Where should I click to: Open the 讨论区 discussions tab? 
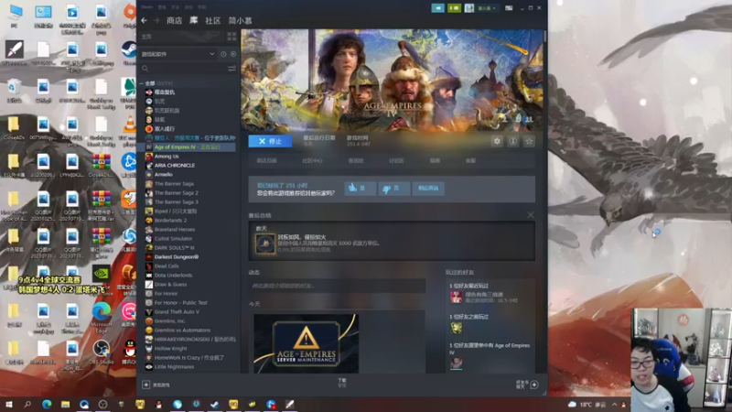coord(396,161)
